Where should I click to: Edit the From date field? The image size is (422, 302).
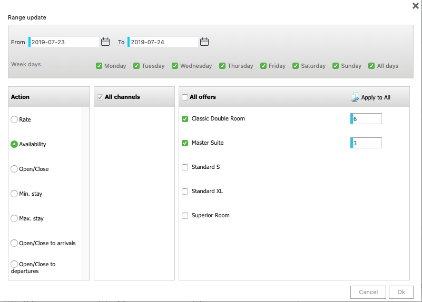point(64,42)
